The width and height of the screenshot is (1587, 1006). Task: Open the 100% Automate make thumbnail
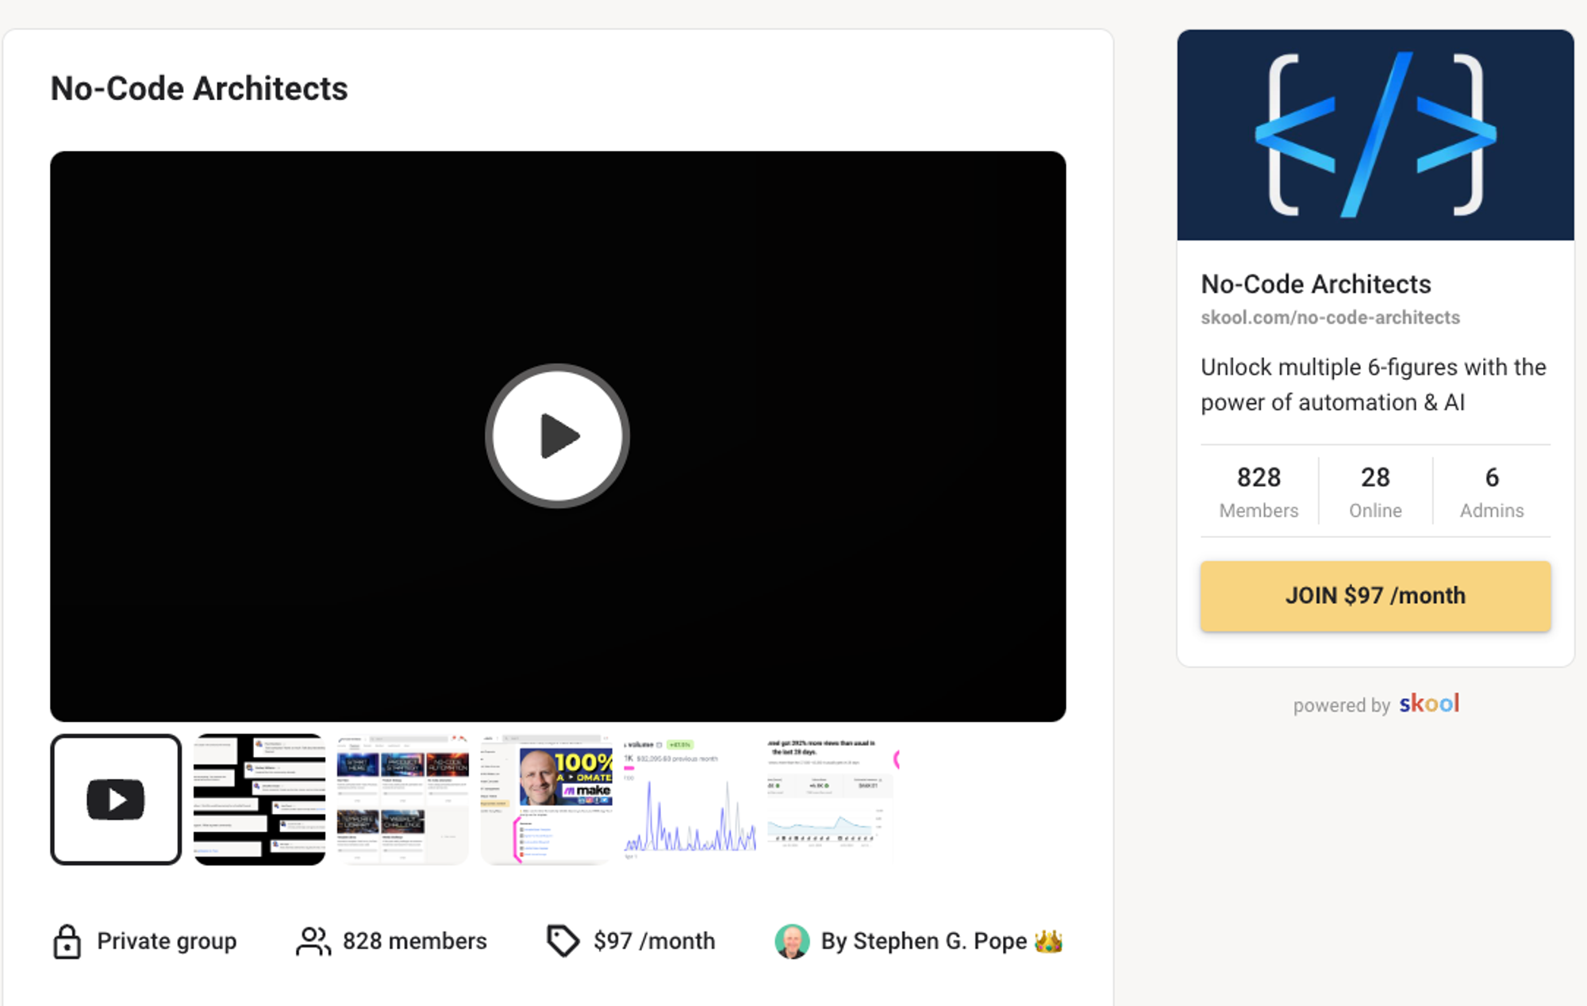click(x=547, y=799)
